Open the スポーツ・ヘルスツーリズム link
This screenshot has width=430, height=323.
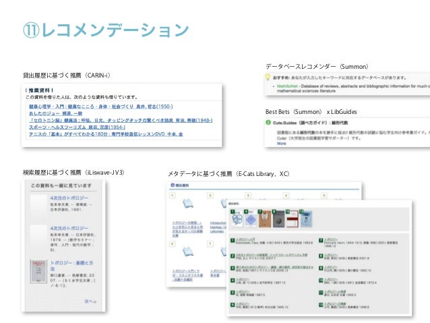pyautogui.click(x=77, y=127)
